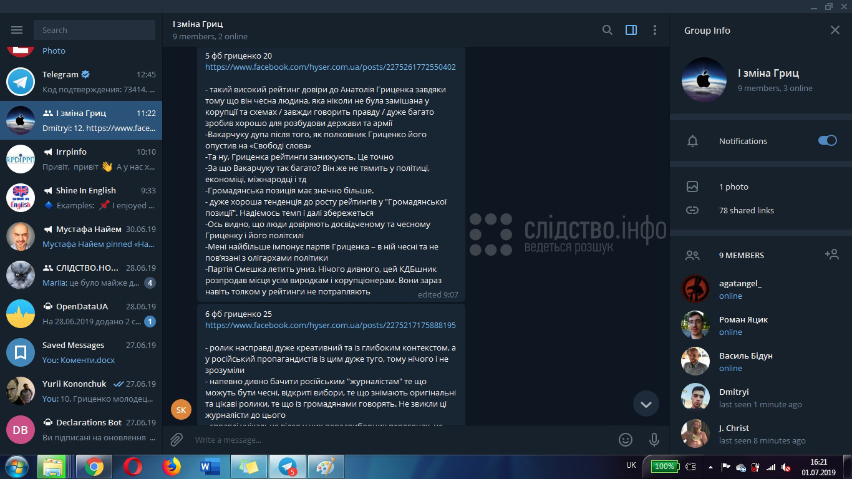Open member Dmitryi profile
Viewport: 852px width, 479px height.
pyautogui.click(x=761, y=397)
